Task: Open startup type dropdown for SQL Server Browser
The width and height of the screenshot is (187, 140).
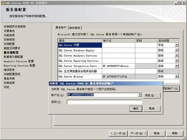Action: click(x=177, y=77)
